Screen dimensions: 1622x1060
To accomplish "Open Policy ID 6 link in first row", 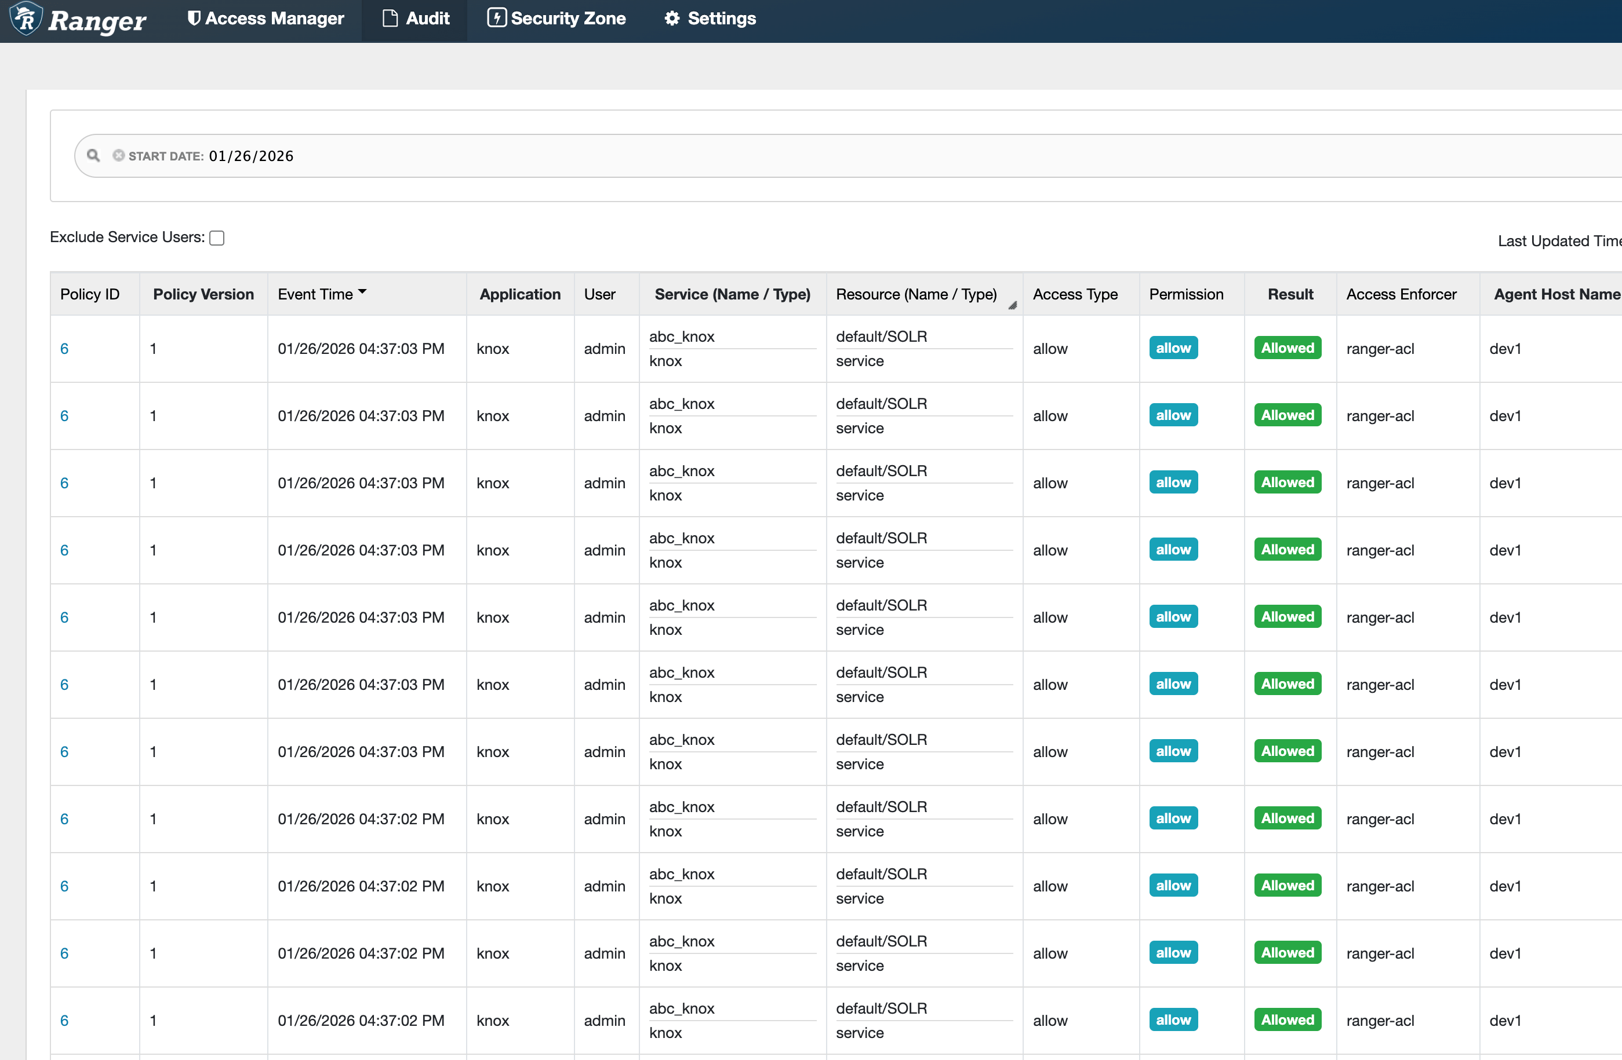I will pos(64,349).
